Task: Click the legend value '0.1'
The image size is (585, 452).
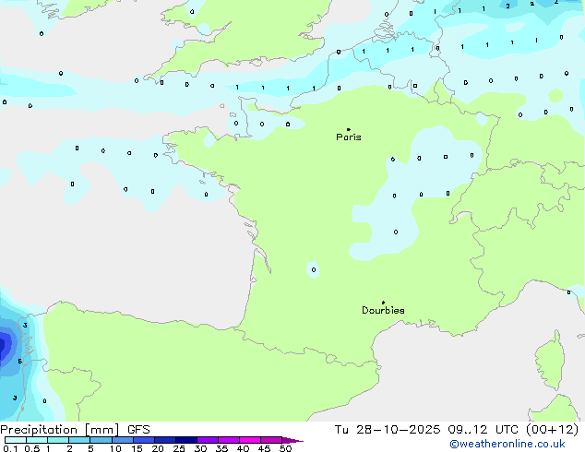Action: point(10,448)
